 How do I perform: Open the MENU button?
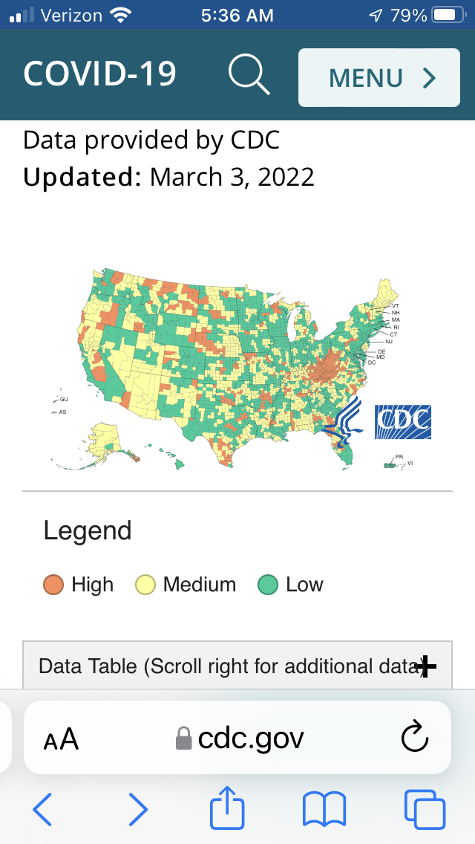pos(379,78)
